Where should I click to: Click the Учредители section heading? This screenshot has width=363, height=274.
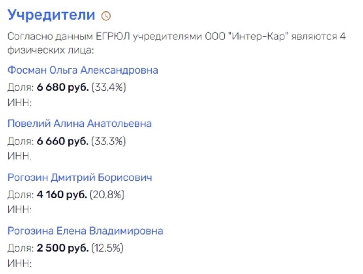click(51, 15)
